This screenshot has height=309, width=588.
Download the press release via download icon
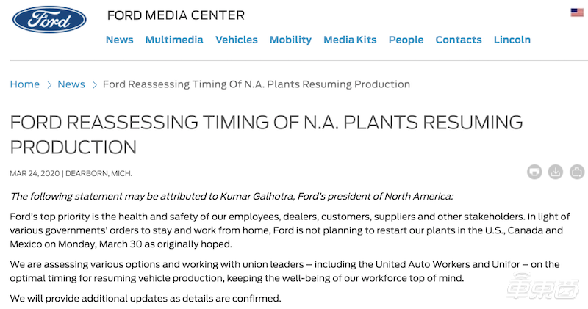point(556,172)
